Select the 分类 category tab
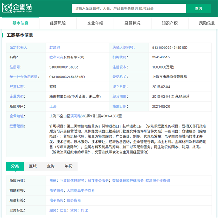 (x=15, y=166)
